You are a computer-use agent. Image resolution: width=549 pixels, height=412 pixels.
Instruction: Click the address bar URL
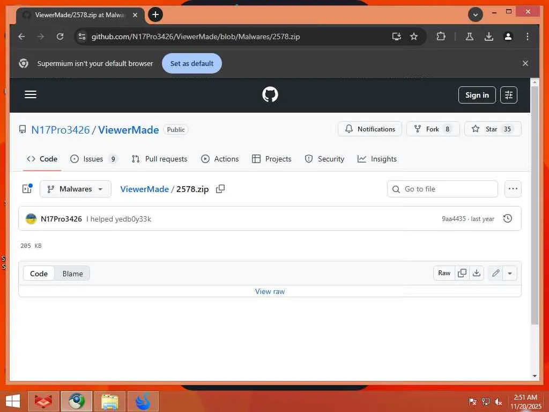pyautogui.click(x=195, y=36)
